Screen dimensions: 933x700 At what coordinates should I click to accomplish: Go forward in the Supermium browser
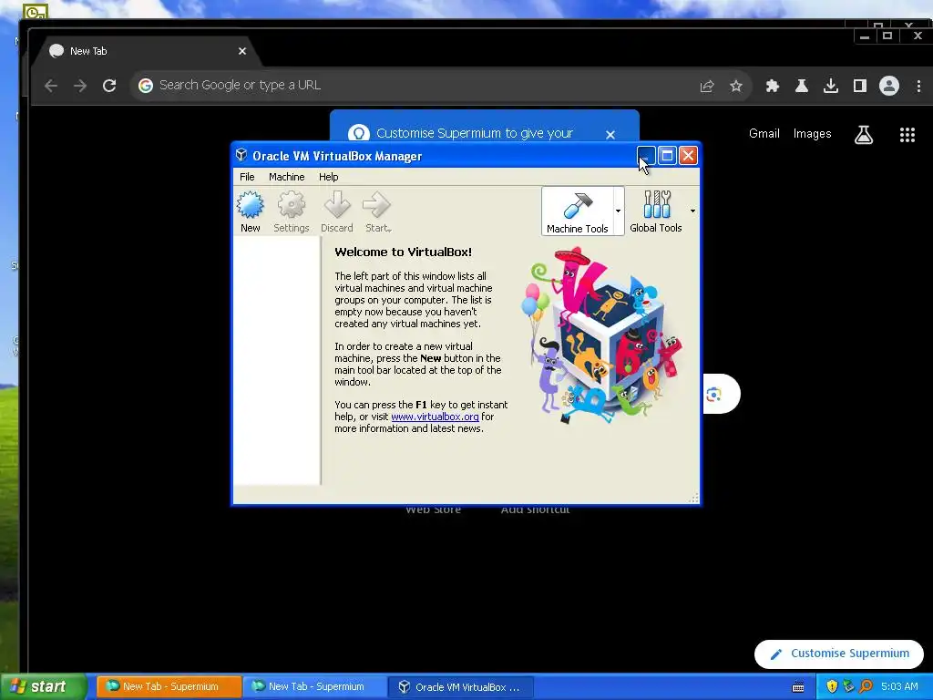click(80, 86)
